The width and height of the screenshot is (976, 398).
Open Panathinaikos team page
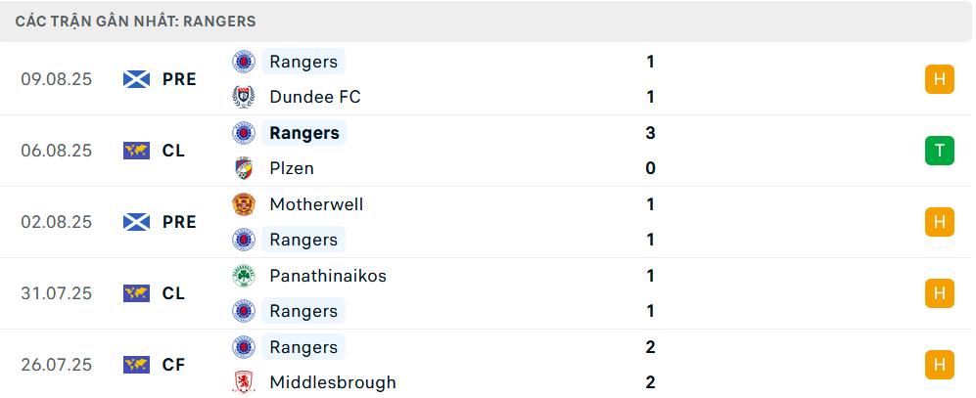tap(327, 276)
